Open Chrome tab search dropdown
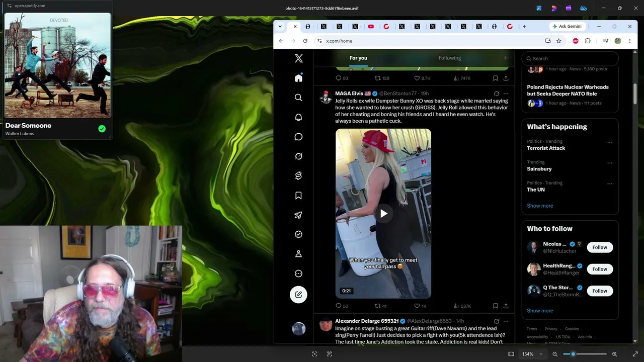 pyautogui.click(x=280, y=27)
